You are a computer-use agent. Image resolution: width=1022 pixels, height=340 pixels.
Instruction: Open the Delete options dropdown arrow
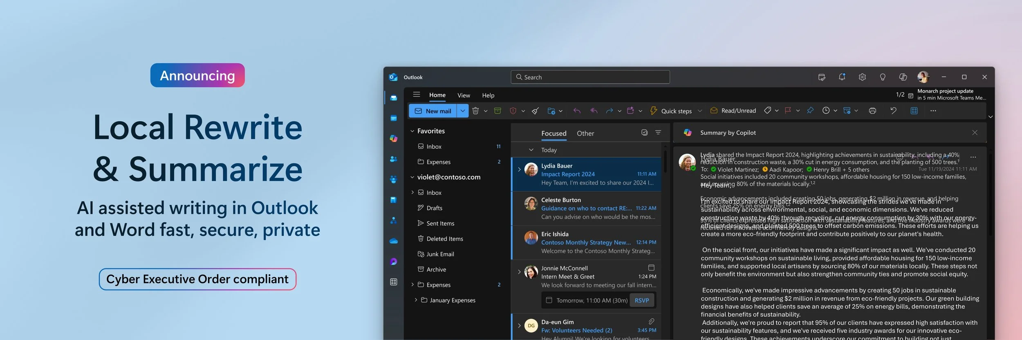(486, 111)
